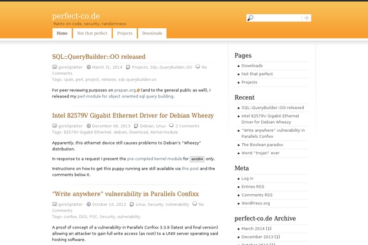This screenshot has width=368, height=245.
Task: Follow the prepan.org link
Action: click(x=125, y=90)
